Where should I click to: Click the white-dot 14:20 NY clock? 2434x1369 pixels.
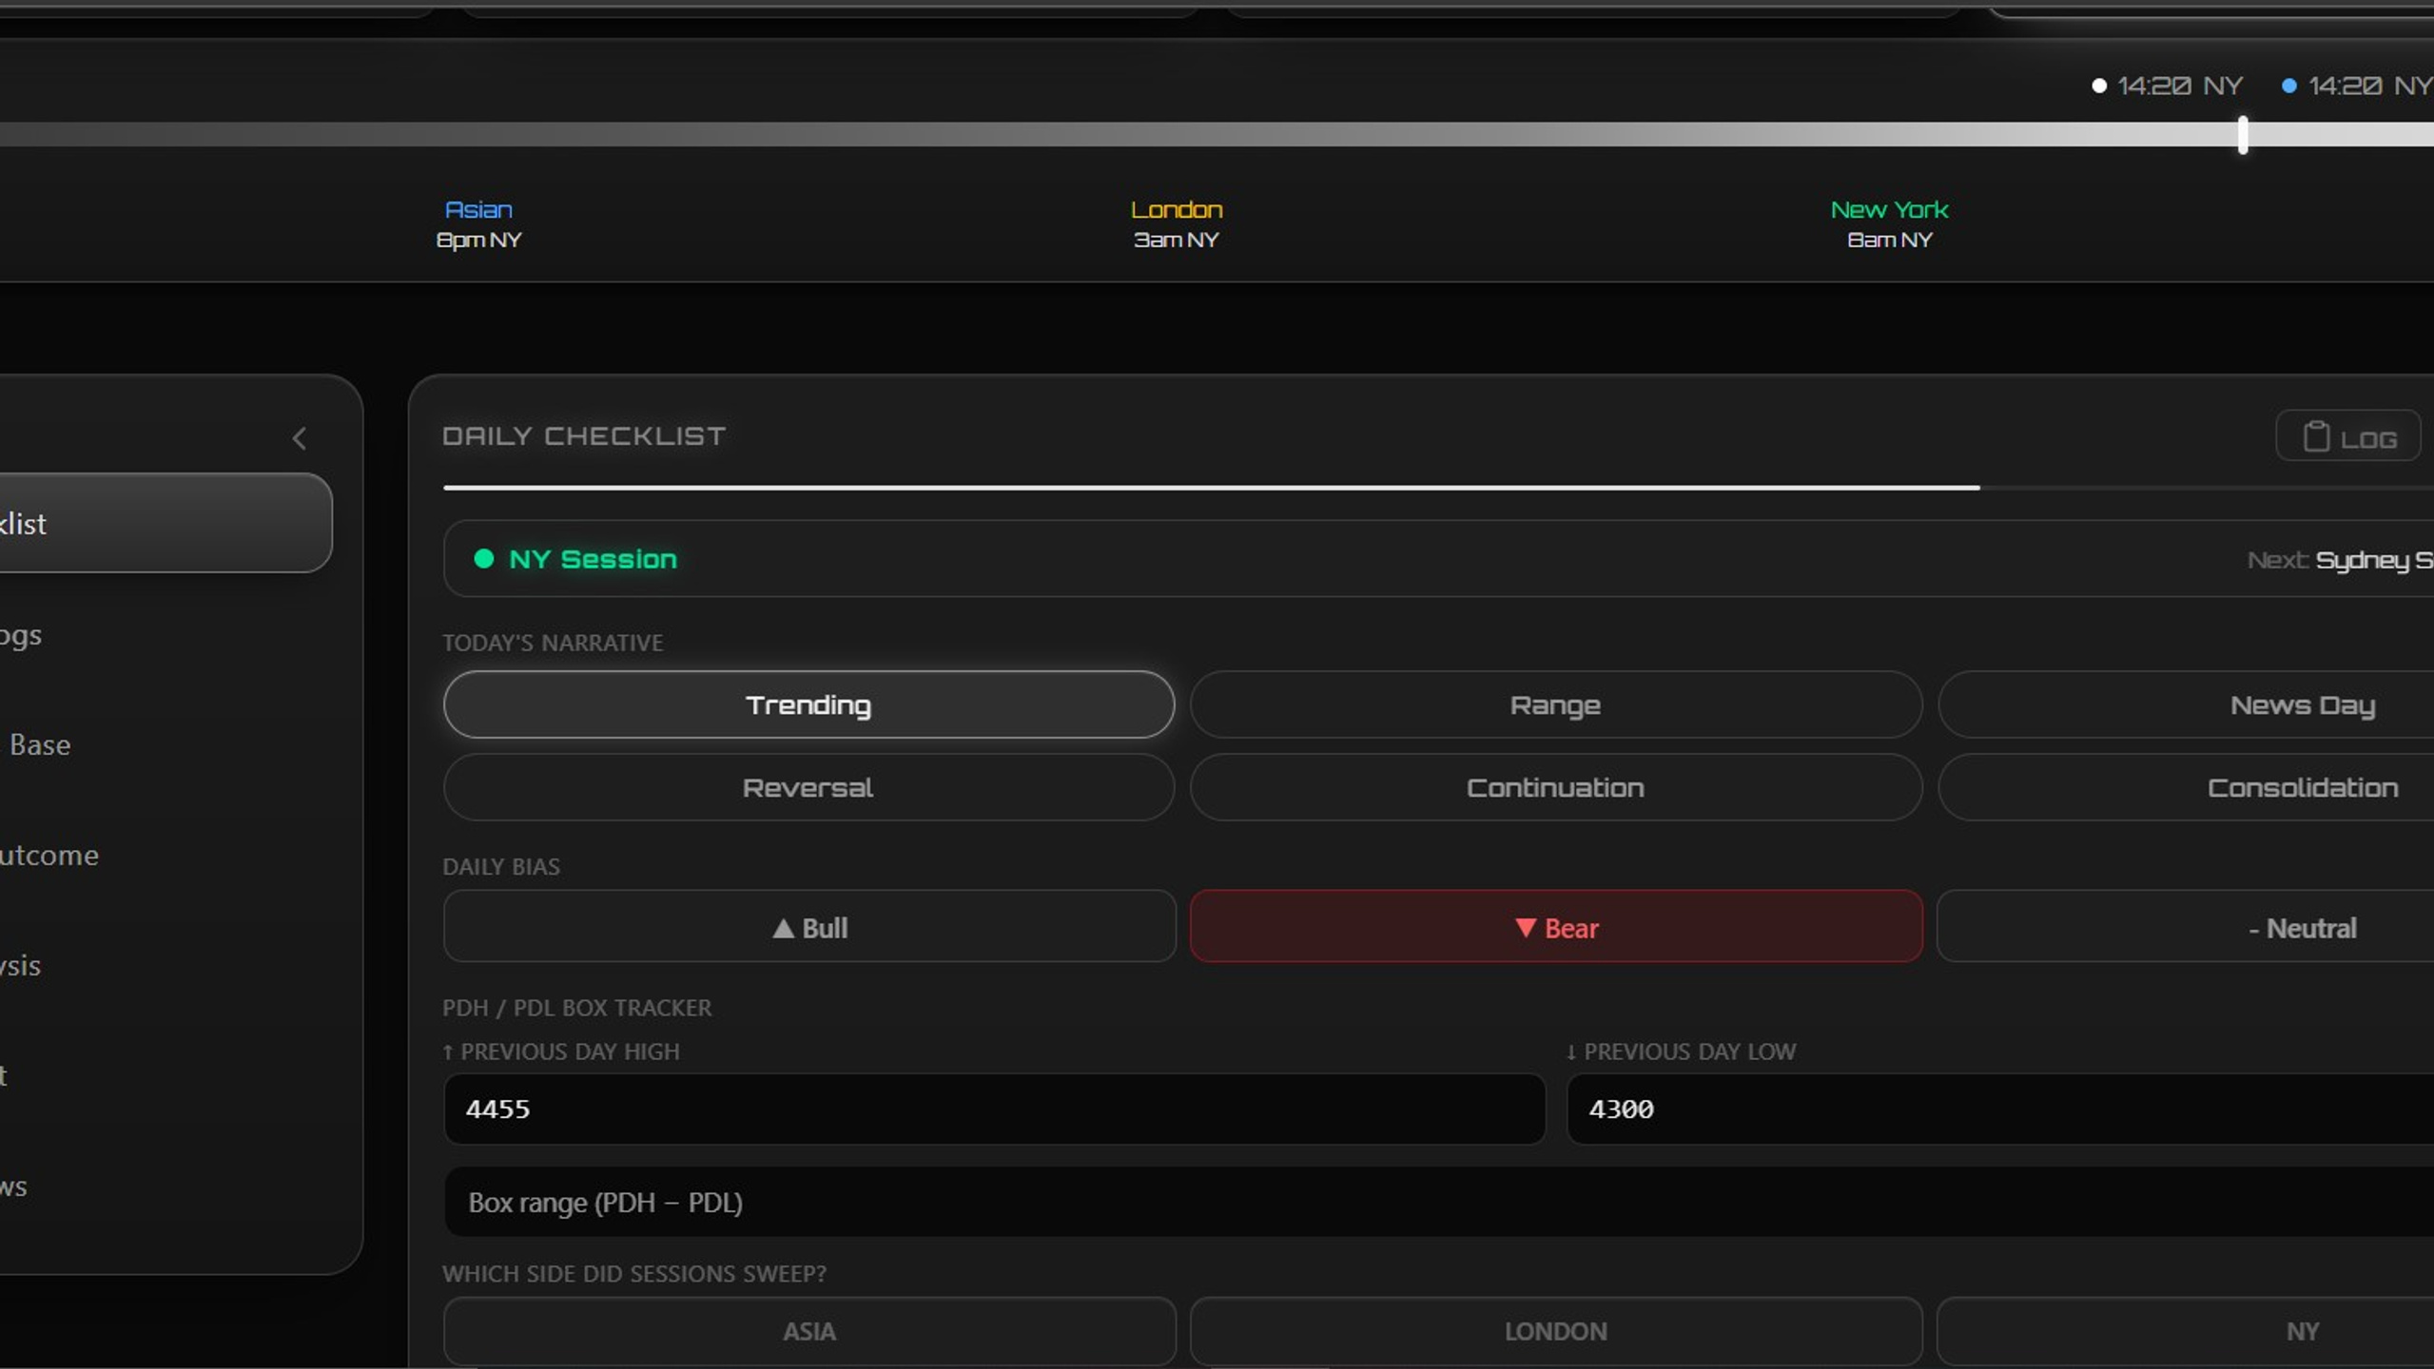(2167, 86)
